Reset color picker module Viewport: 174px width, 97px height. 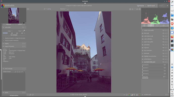[x=23, y=27]
